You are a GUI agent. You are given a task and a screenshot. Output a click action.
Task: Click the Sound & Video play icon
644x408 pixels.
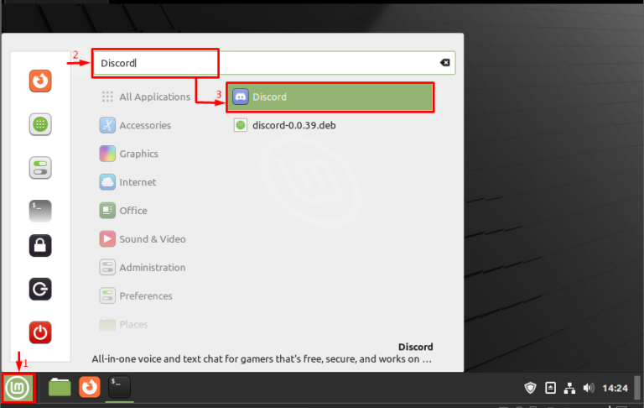(x=107, y=239)
